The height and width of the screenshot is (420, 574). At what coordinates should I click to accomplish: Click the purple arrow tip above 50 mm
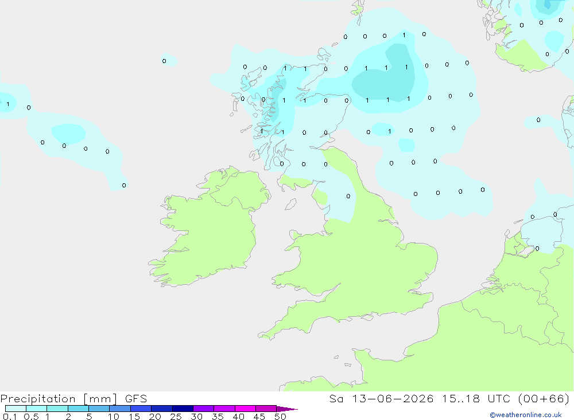coord(286,409)
